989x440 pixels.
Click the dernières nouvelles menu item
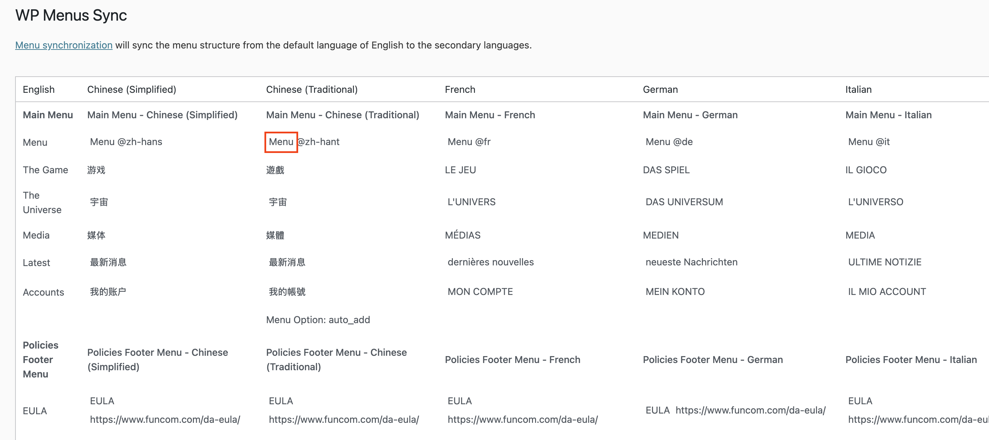pos(490,262)
